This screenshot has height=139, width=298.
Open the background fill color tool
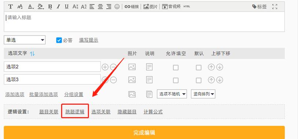click(40, 7)
